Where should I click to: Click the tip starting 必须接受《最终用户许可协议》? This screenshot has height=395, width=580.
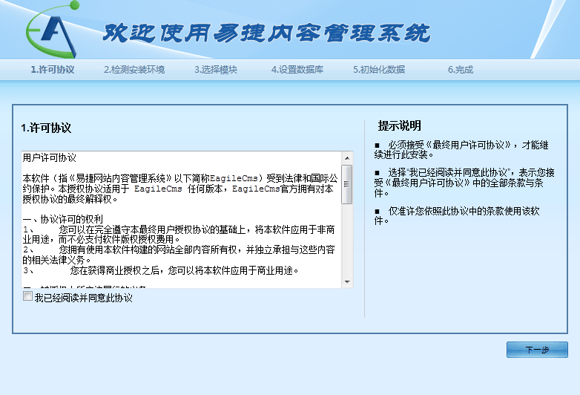pyautogui.click(x=461, y=149)
